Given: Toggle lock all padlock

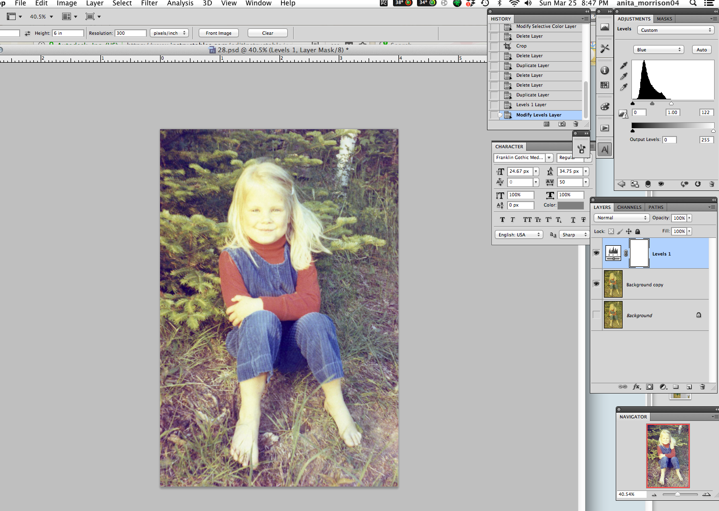Looking at the screenshot, I should (x=638, y=232).
